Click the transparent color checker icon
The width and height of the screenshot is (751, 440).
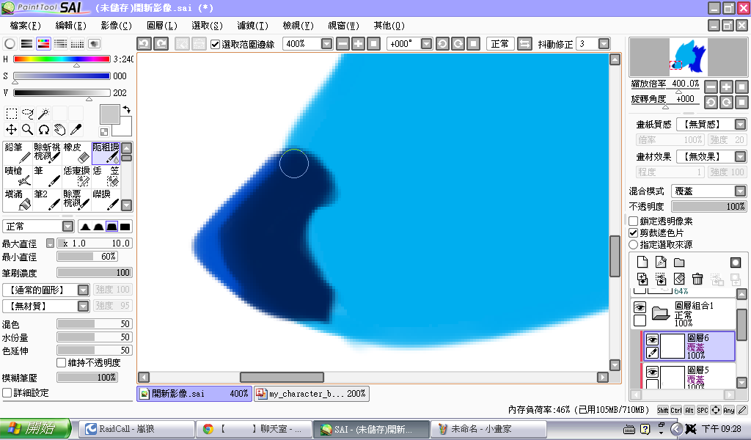coord(104,132)
